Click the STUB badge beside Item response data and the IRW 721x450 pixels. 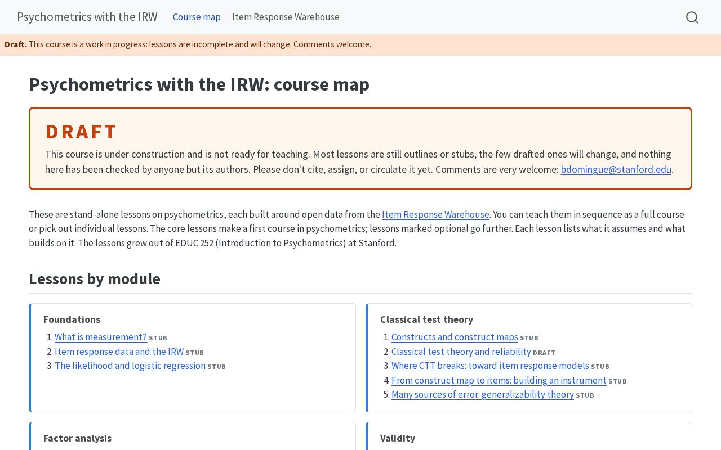(194, 353)
